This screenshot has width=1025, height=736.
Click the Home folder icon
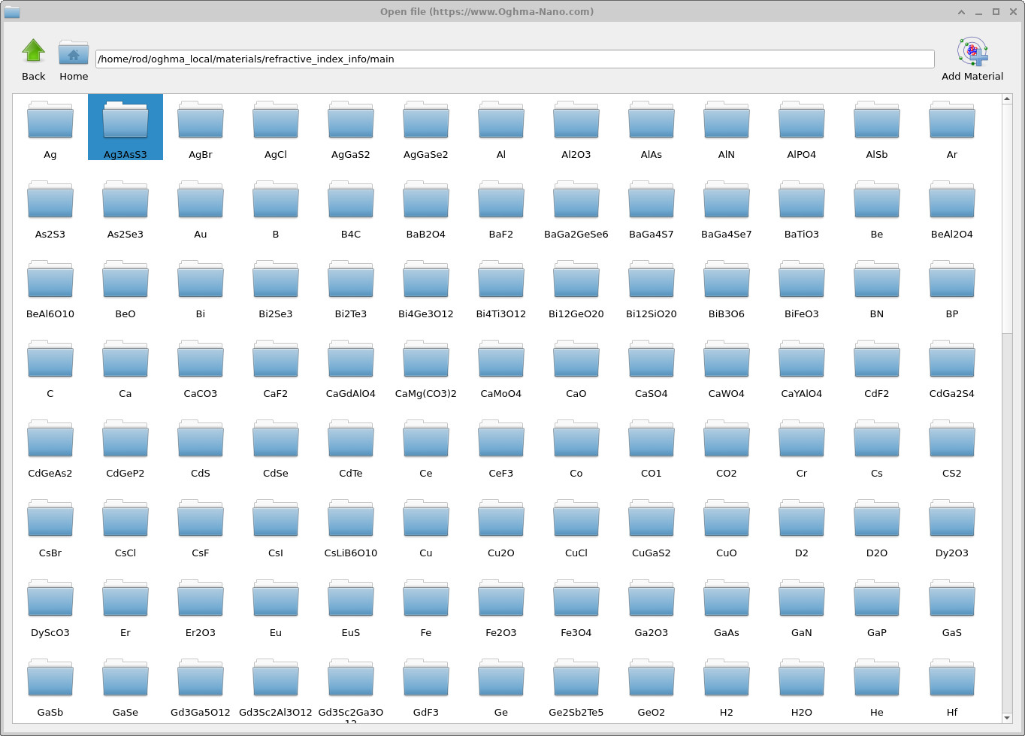pyautogui.click(x=73, y=51)
